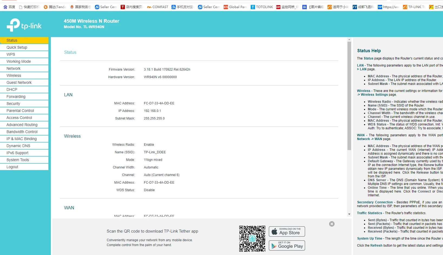Open Parental Control settings
The image size is (443, 255).
tap(24, 111)
